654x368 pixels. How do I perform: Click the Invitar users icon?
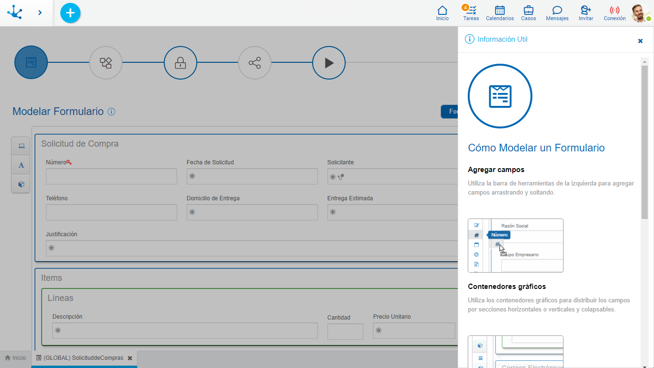point(586,13)
